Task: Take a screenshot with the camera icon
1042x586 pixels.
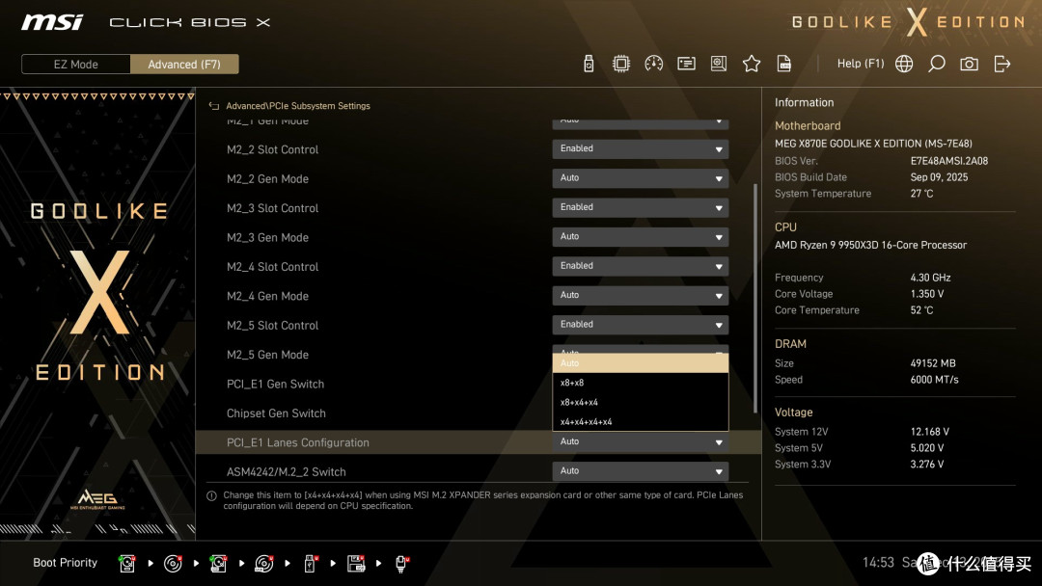Action: click(x=969, y=64)
